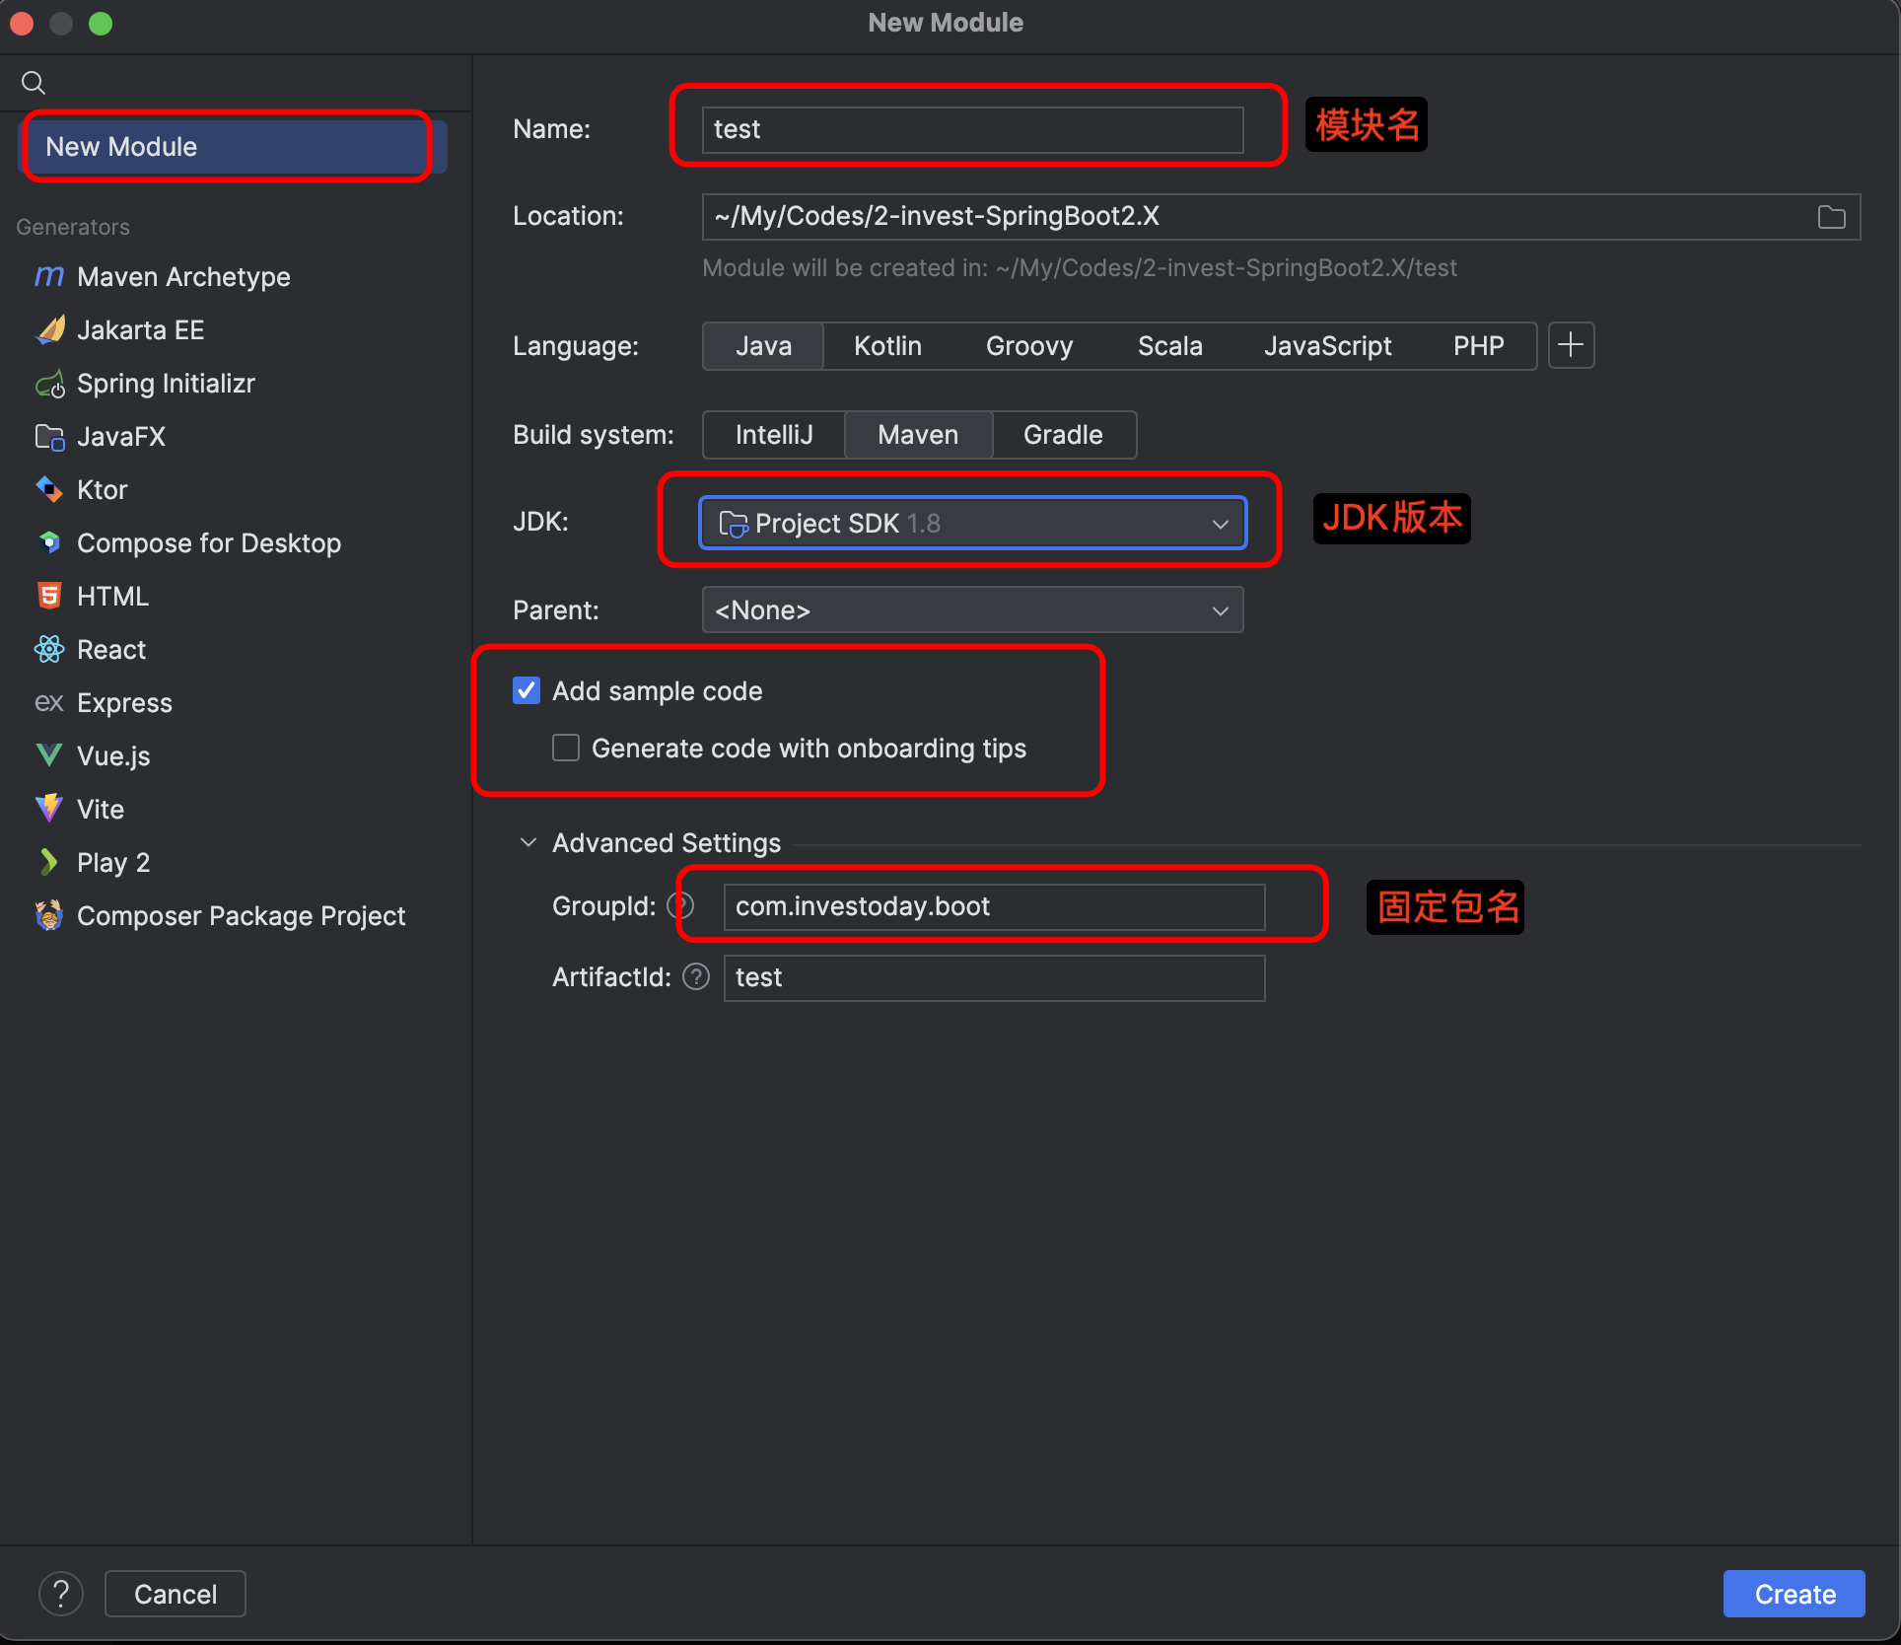Switch language to Kotlin
The height and width of the screenshot is (1645, 1901).
887,346
